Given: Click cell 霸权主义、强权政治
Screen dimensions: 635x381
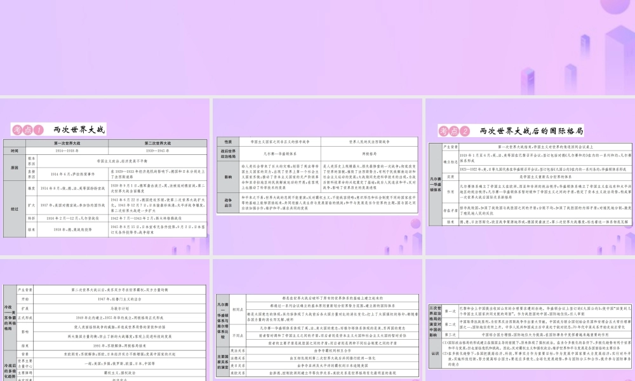Looking at the screenshot, I should pos(119,373).
